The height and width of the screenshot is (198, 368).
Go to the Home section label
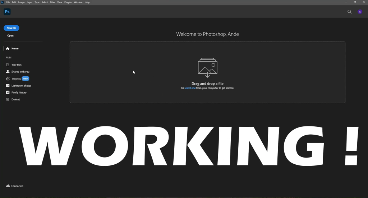tap(15, 49)
